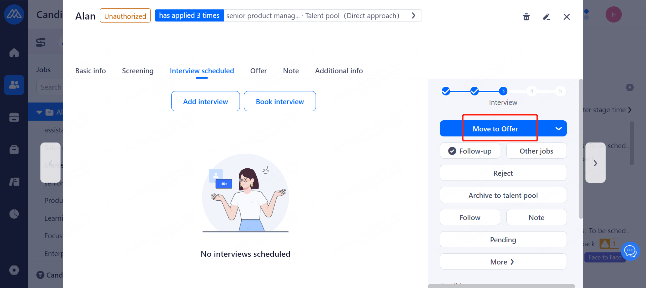The width and height of the screenshot is (646, 288).
Task: Open the calendar icon in left sidebar
Action: coord(14,117)
